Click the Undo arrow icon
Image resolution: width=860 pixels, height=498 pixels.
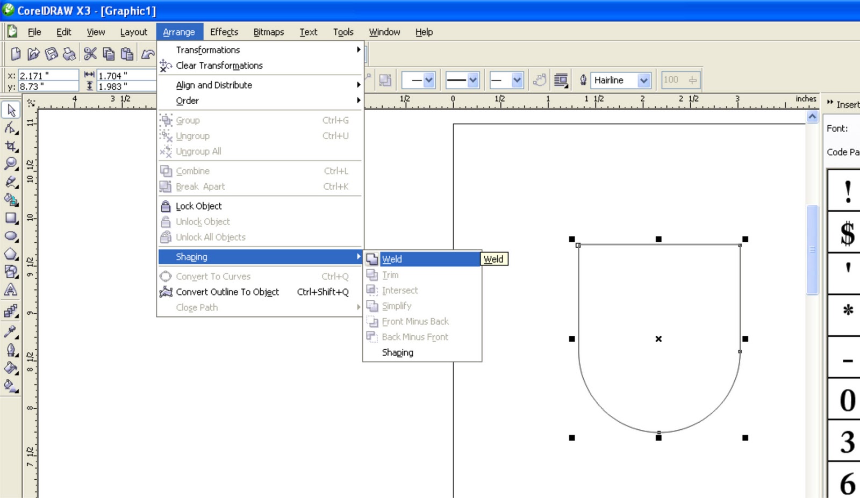click(x=148, y=54)
